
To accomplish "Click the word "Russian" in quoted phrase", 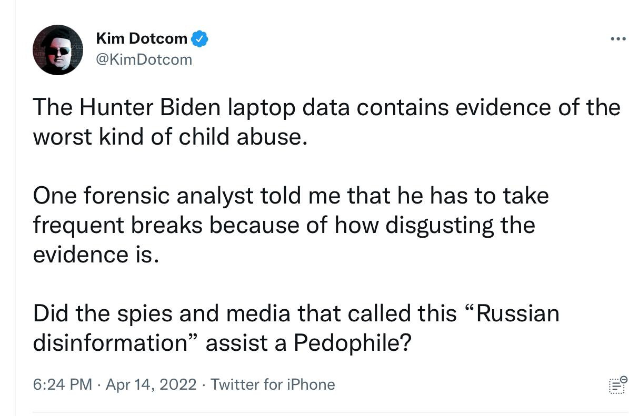I will point(517,313).
